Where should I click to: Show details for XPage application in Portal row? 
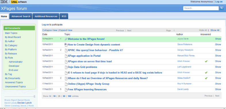point(218,56)
